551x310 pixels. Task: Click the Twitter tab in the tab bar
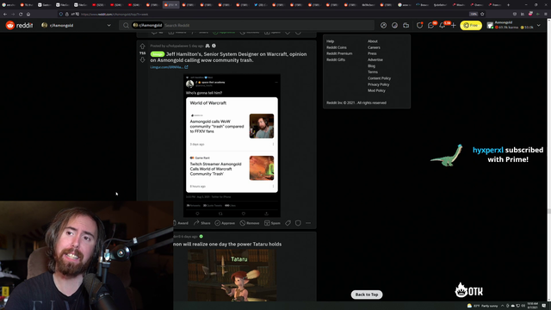(x=260, y=5)
